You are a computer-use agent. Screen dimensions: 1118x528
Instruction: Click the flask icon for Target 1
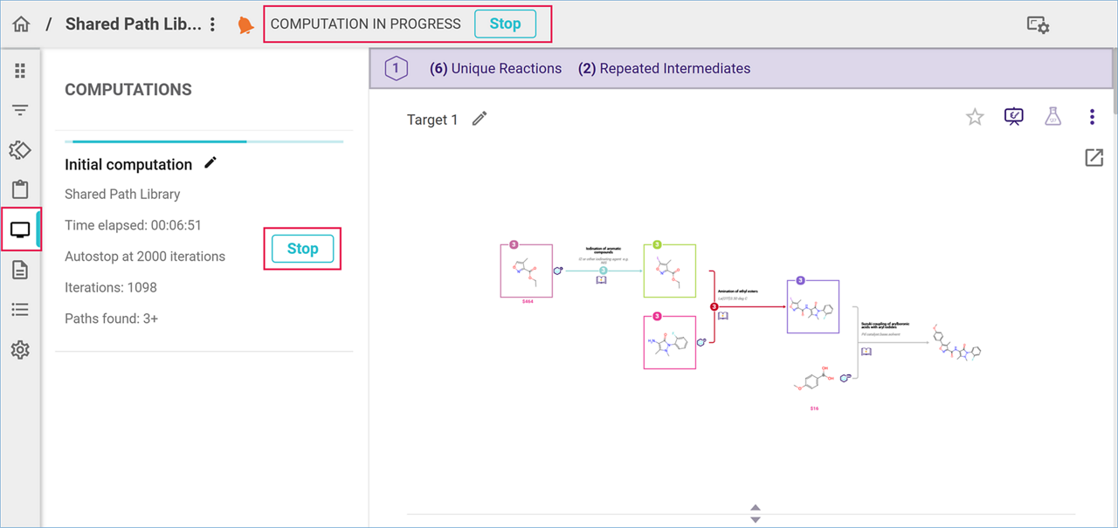[1052, 117]
